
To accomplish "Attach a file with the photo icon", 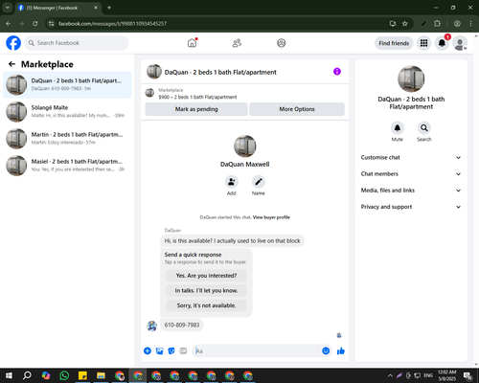I will pyautogui.click(x=159, y=351).
